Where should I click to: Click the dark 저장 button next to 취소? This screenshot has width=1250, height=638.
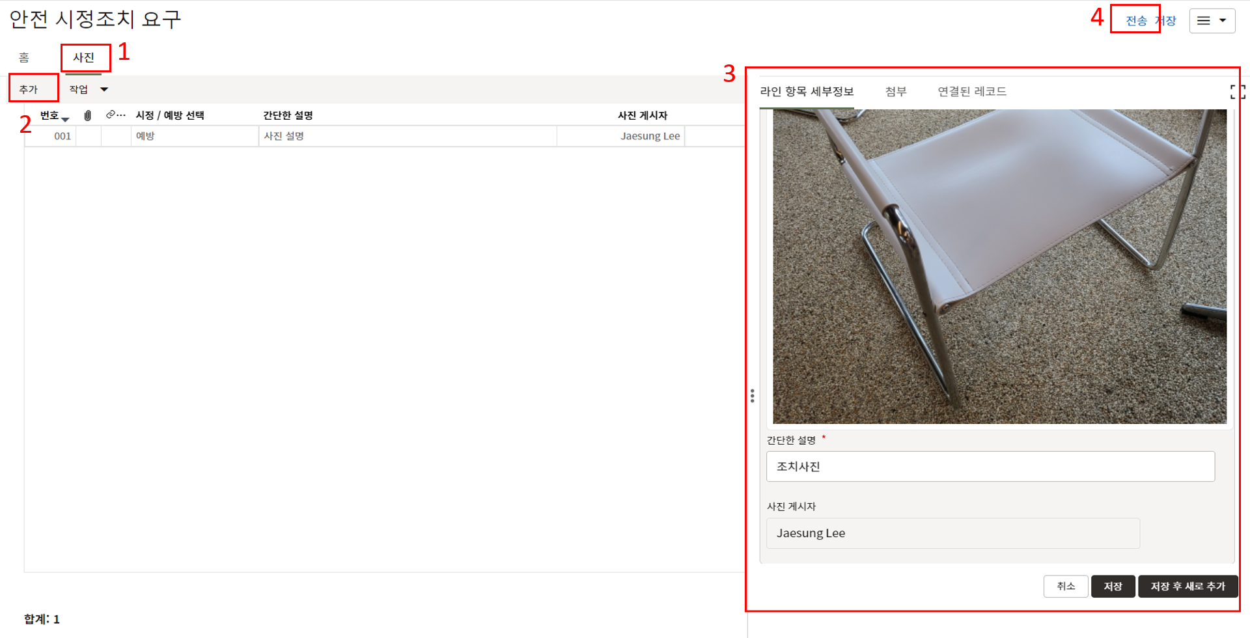click(1113, 586)
